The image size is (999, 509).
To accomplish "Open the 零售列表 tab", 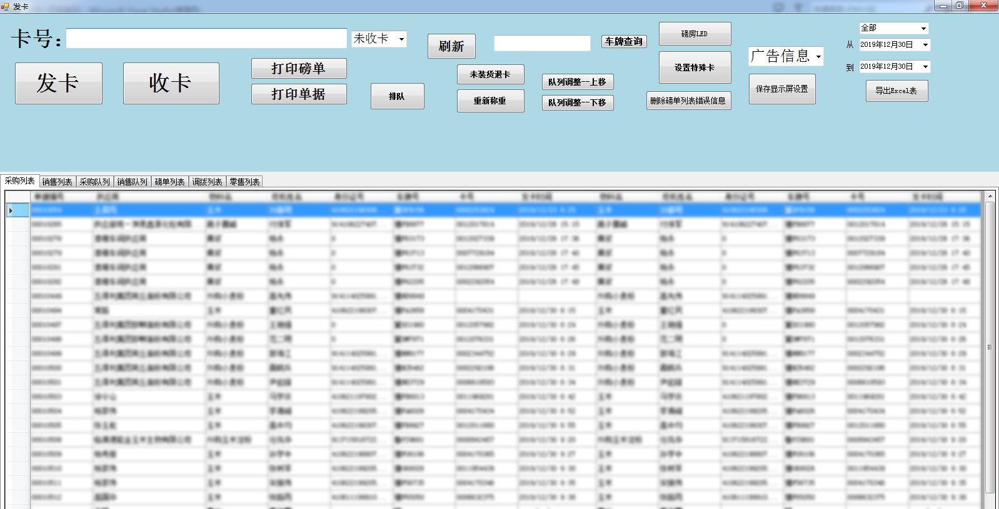I will (244, 182).
